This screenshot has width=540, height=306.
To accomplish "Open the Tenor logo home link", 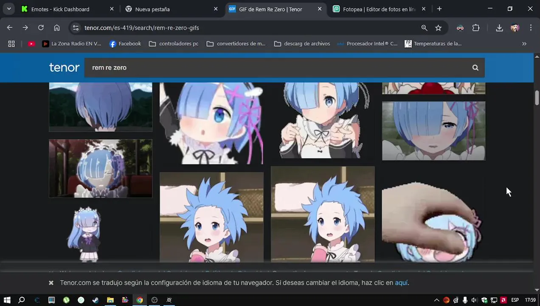I will coord(64,68).
